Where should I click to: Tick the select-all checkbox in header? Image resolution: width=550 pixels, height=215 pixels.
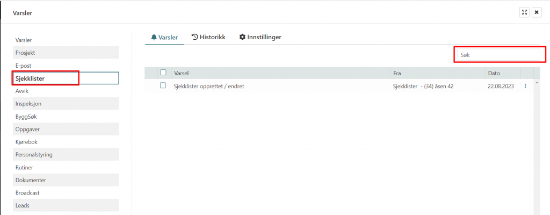pos(163,73)
